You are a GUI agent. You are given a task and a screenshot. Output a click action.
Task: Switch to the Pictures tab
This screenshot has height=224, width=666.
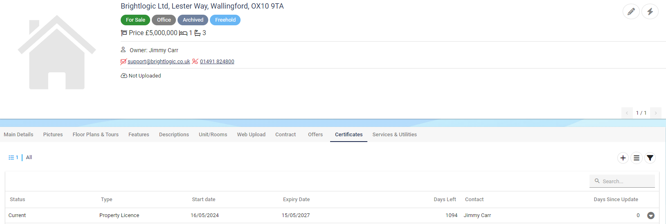[53, 135]
